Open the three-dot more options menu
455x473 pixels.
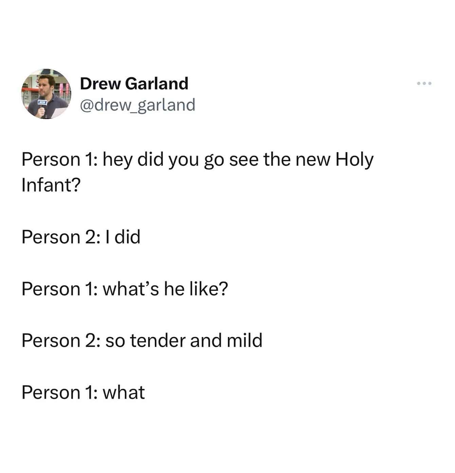tap(424, 84)
